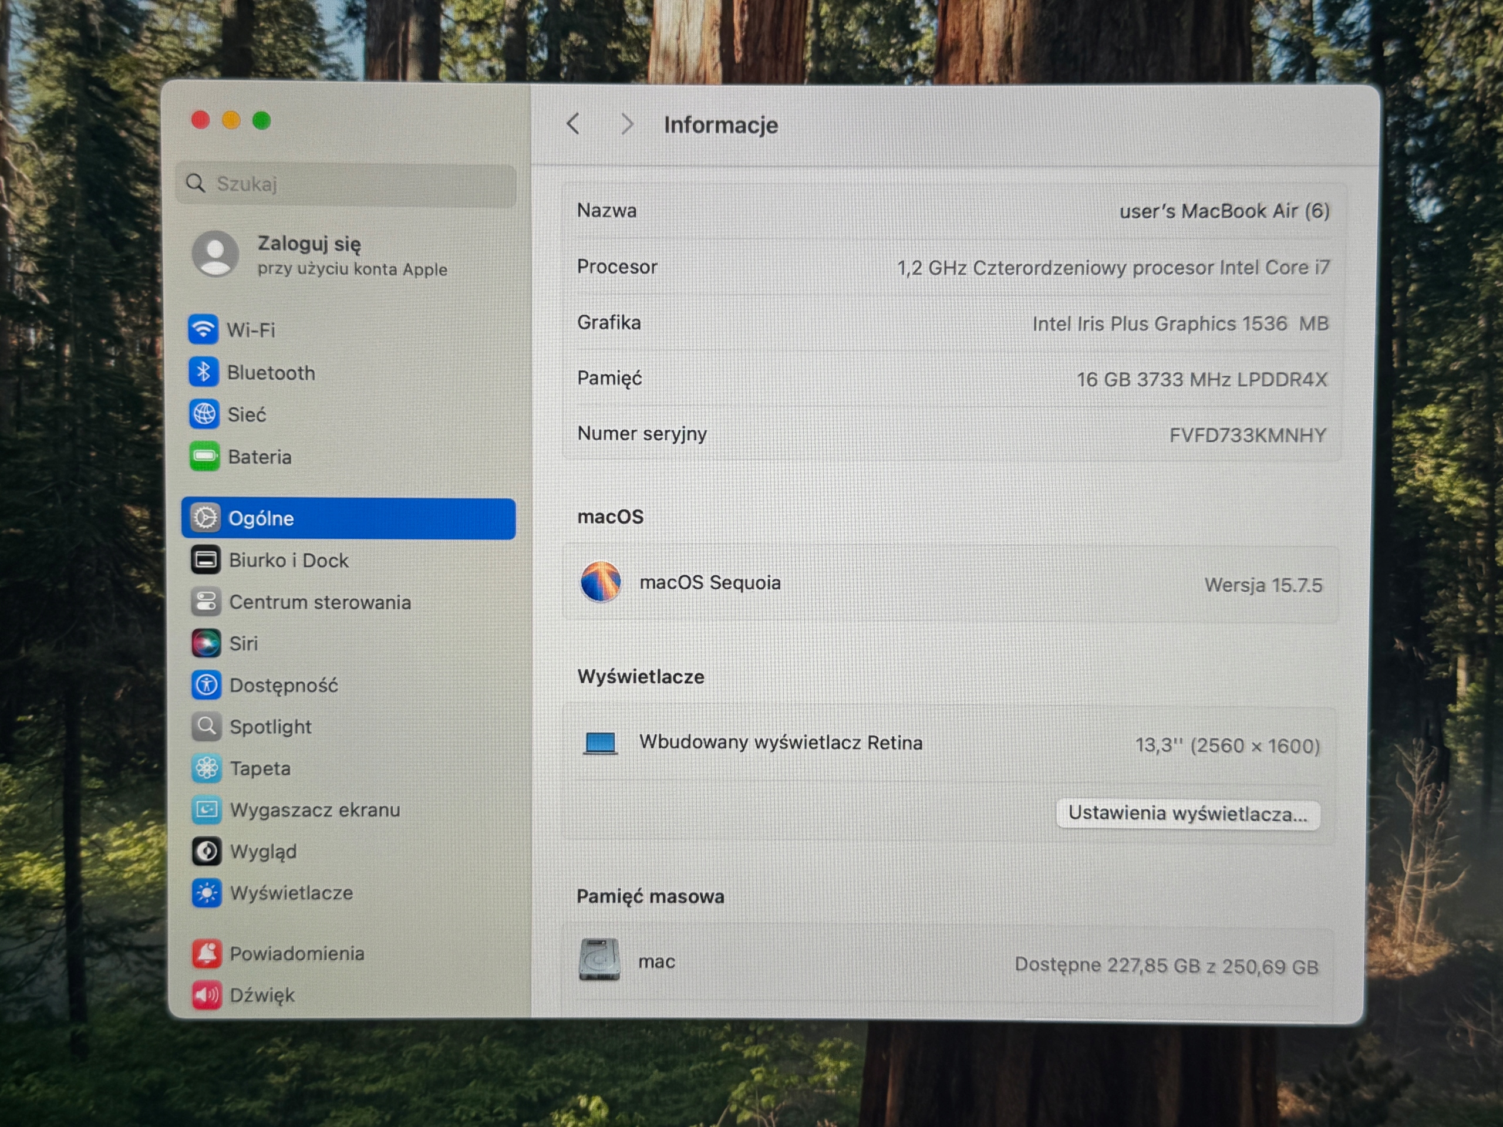The height and width of the screenshot is (1127, 1503).
Task: Open the Siri icon in sidebar
Action: tap(206, 643)
